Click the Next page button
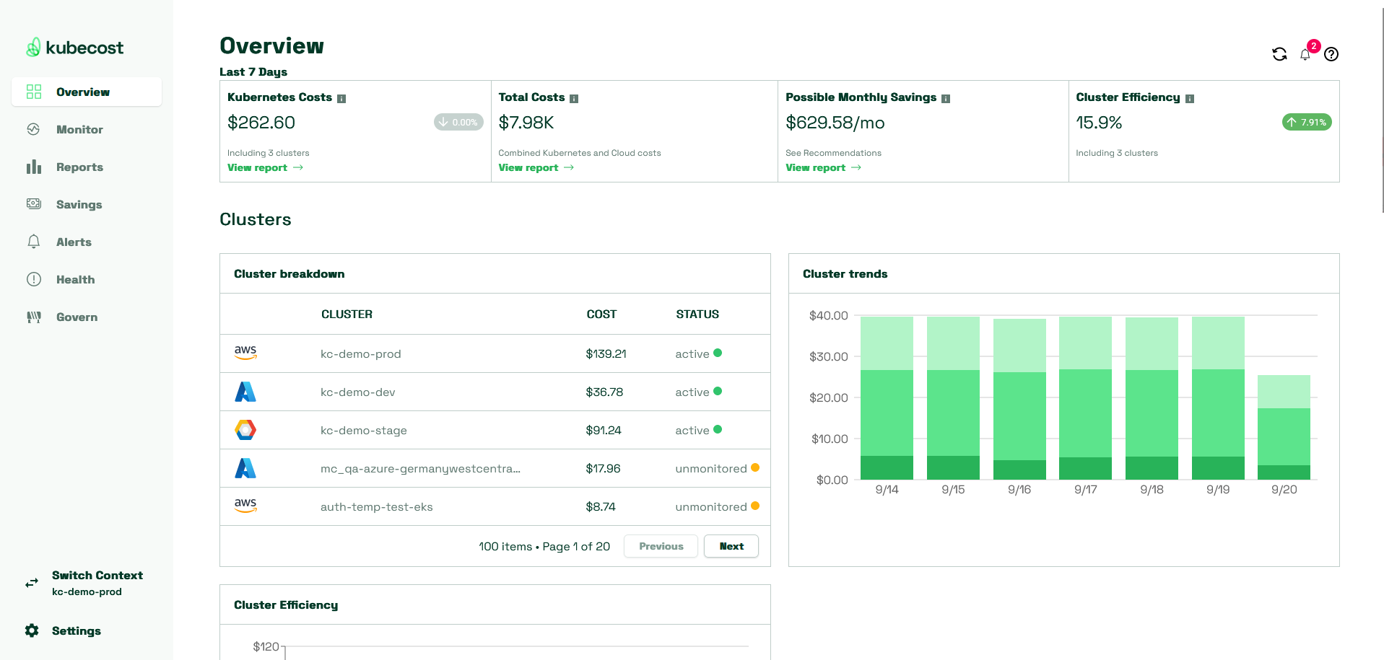The width and height of the screenshot is (1384, 660). tap(731, 546)
